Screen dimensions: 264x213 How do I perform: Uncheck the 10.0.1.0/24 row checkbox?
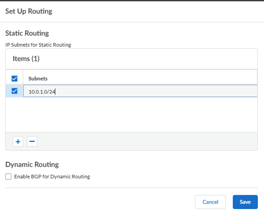[15, 91]
